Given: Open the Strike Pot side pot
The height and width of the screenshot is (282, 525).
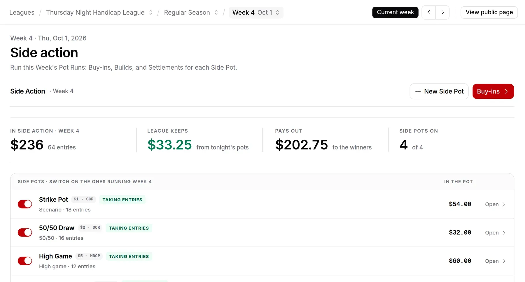Looking at the screenshot, I should (495, 205).
